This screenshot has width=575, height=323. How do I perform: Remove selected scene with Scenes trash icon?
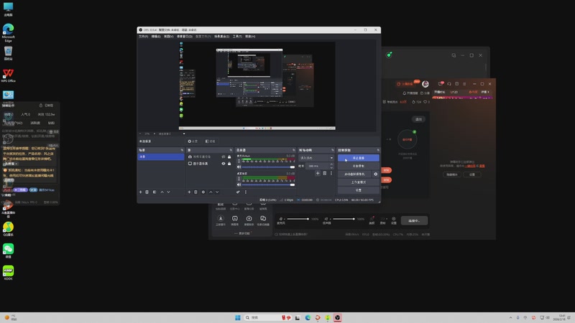click(x=147, y=192)
